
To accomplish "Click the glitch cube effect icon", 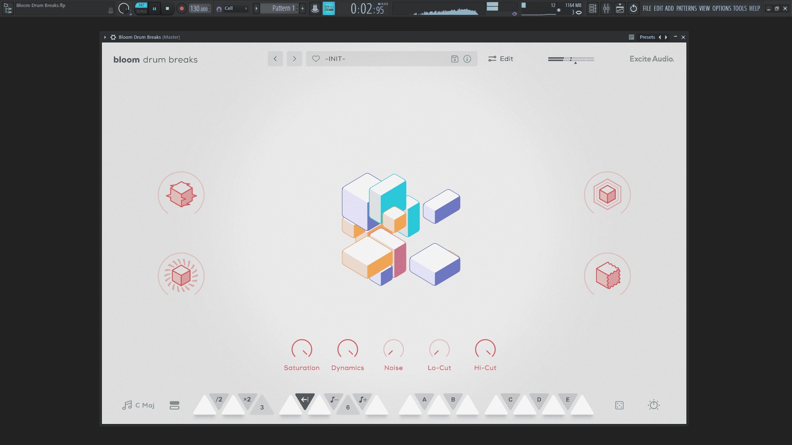I will point(181,194).
